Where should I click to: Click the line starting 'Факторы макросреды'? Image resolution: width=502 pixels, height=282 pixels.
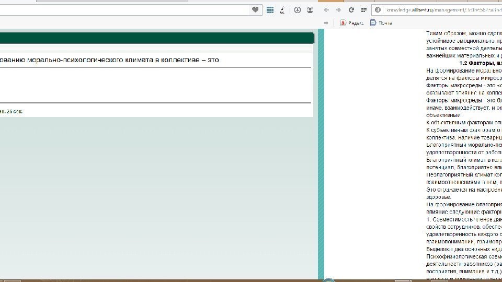(464, 85)
